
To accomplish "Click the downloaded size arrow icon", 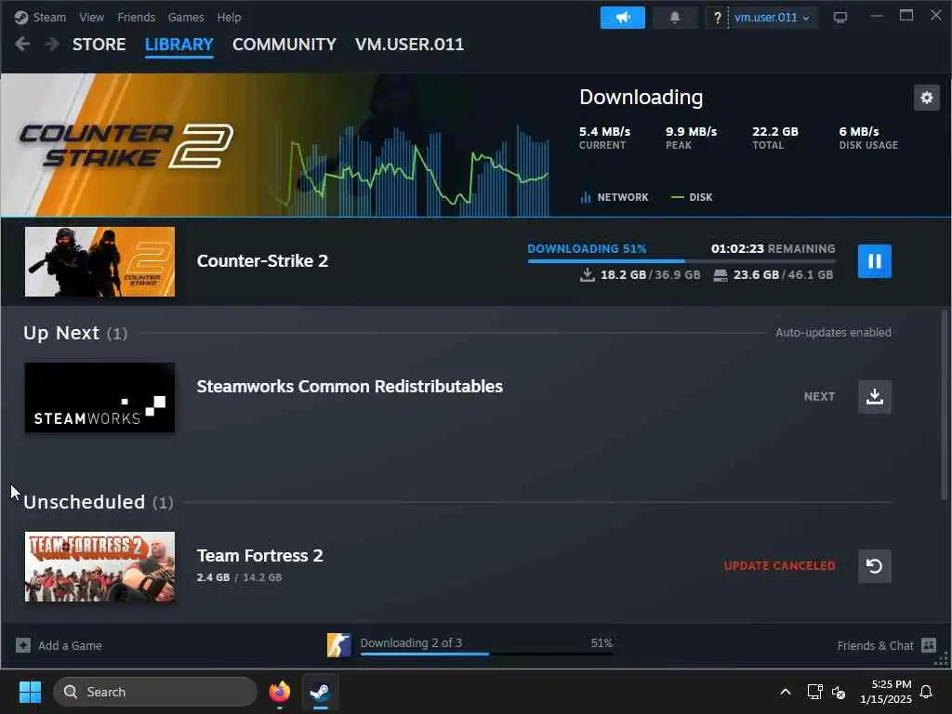I will [588, 275].
